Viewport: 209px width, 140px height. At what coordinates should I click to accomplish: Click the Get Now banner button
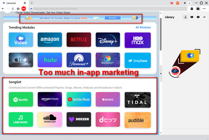[x=113, y=18]
